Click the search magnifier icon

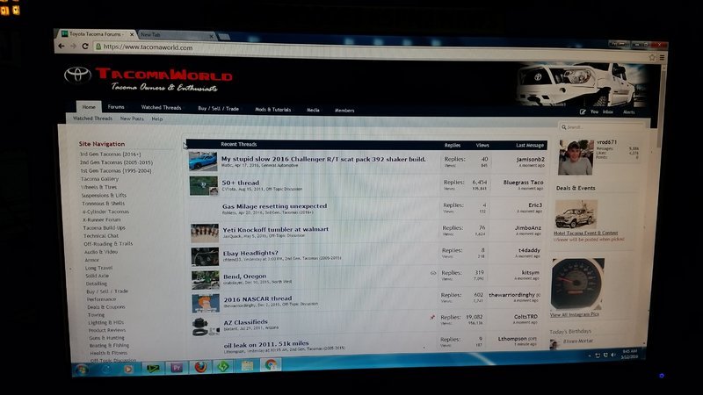tap(563, 127)
